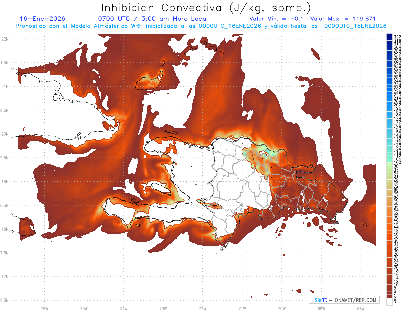The width and height of the screenshot is (405, 313).
Task: Click the "19N" latitude label
Action: pos(5,181)
